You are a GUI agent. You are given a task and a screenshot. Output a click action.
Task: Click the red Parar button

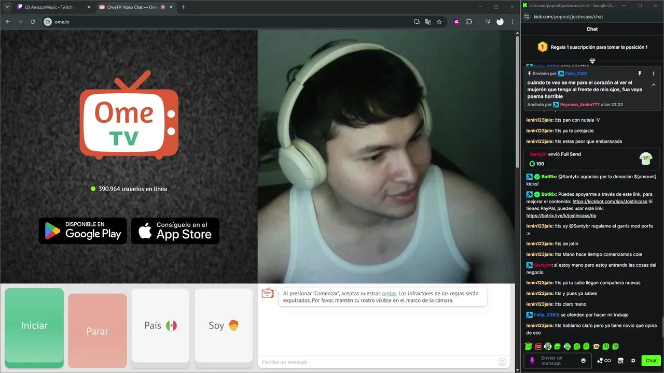click(x=98, y=331)
